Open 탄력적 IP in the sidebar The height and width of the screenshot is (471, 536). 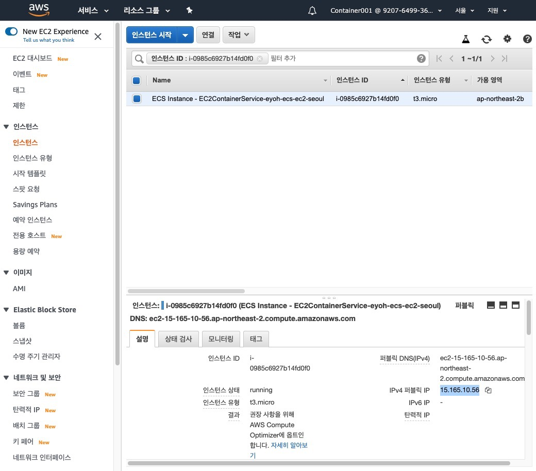point(26,410)
